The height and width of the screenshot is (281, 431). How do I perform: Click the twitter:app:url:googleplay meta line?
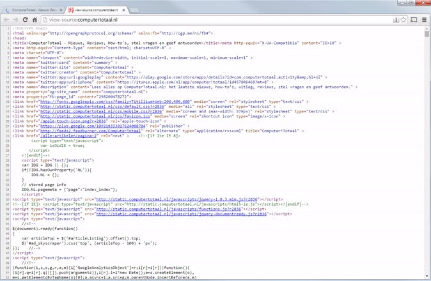pos(170,77)
